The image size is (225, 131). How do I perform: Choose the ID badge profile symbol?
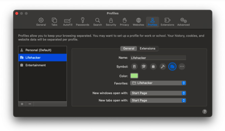click(x=134, y=66)
